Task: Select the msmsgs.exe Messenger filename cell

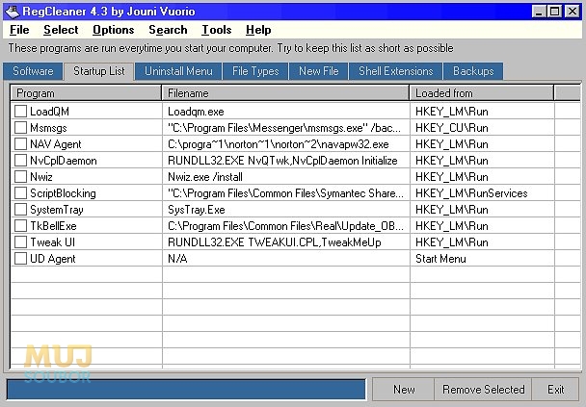Action: (x=286, y=128)
